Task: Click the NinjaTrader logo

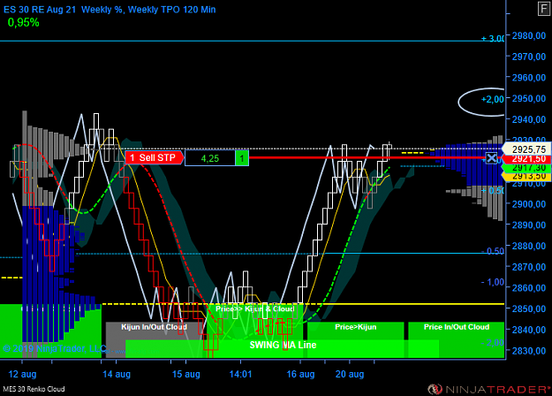Action: 488,389
